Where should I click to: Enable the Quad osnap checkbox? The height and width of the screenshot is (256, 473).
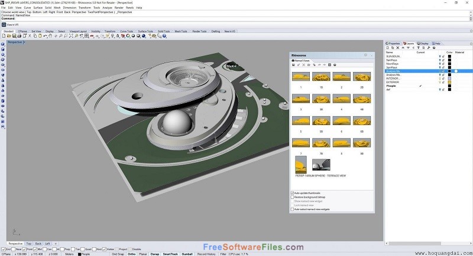83,249
